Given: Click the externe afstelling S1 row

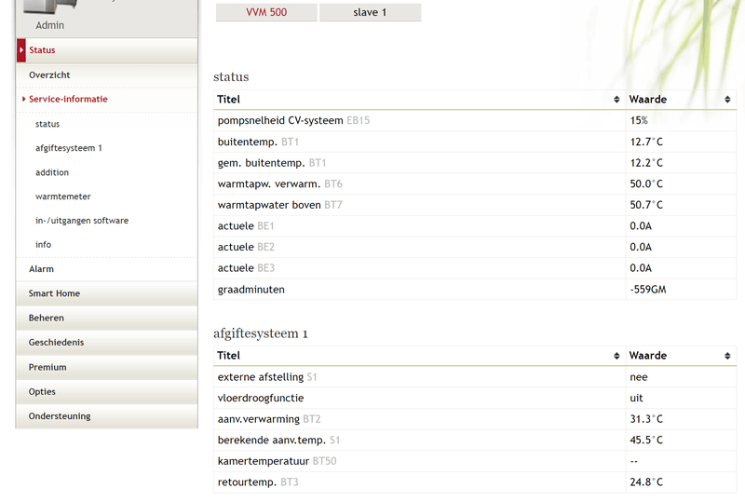Looking at the screenshot, I should (475, 377).
